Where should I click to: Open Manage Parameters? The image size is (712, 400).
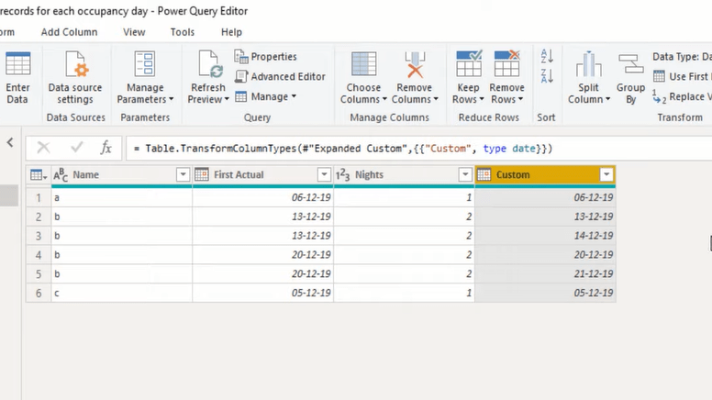click(x=145, y=78)
